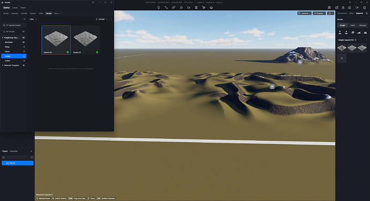
Task: Click the object list search field
Action: click(x=16, y=158)
